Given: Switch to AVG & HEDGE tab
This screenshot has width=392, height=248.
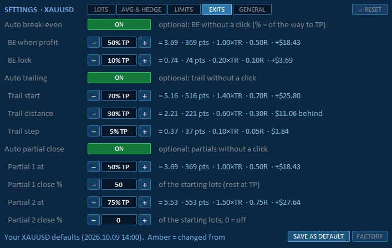Looking at the screenshot, I should (x=141, y=9).
